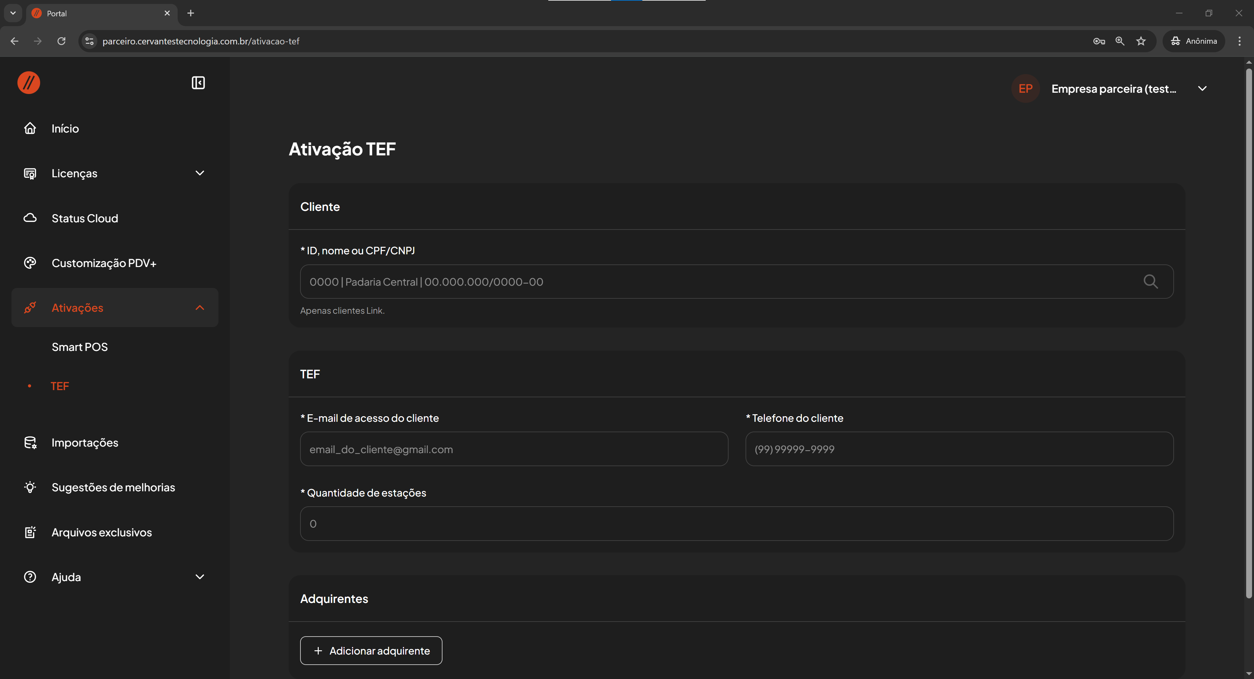1254x679 pixels.
Task: Focus the E-mail de acesso do cliente field
Action: point(514,449)
